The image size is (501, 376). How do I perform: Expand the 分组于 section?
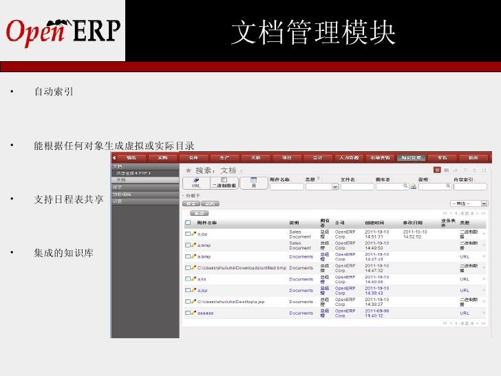pyautogui.click(x=192, y=195)
